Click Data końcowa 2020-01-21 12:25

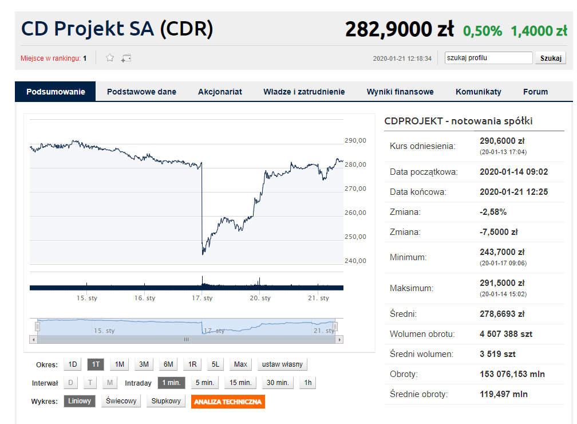coord(513,192)
